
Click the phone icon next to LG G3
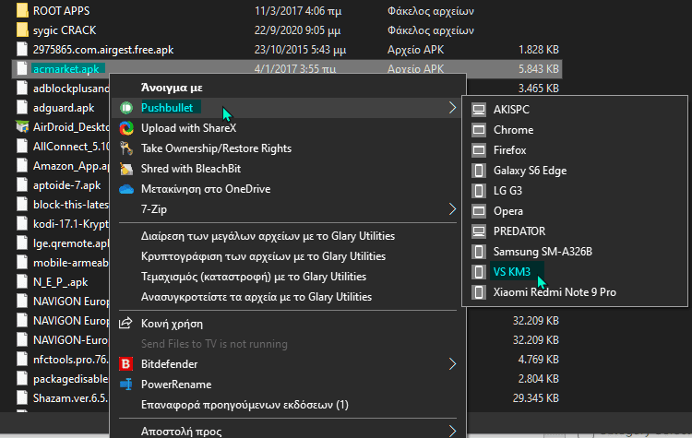[479, 191]
